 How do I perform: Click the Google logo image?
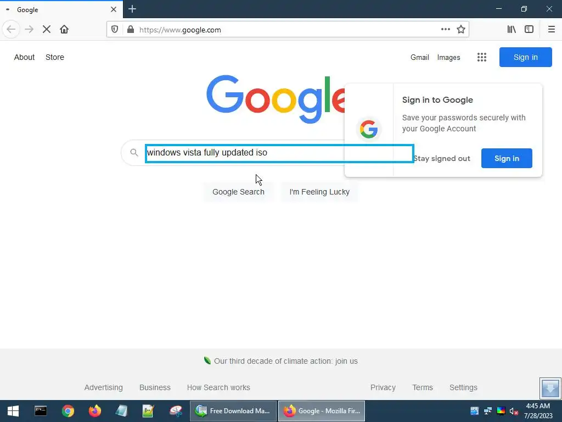[x=276, y=99]
